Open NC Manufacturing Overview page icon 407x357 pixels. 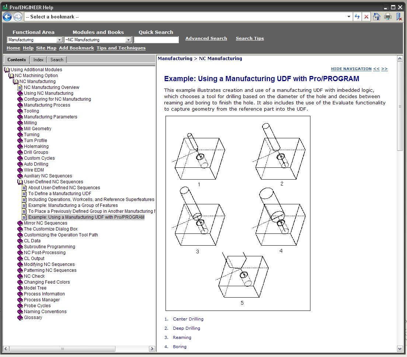(x=20, y=87)
